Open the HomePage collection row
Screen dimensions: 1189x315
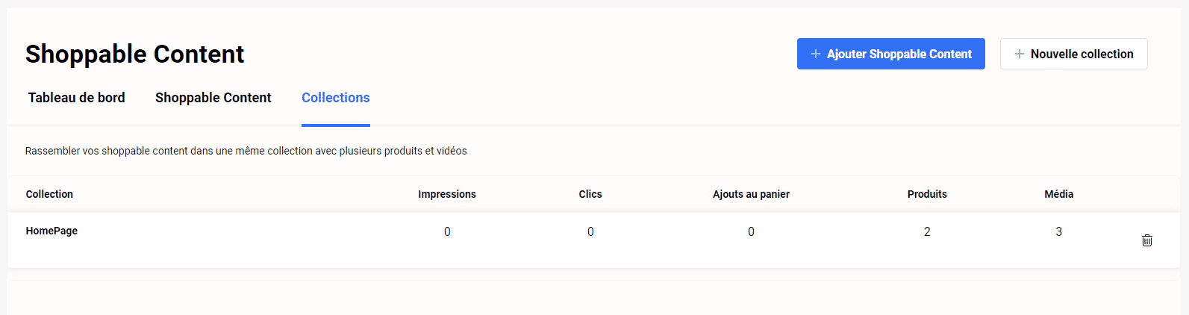52,231
